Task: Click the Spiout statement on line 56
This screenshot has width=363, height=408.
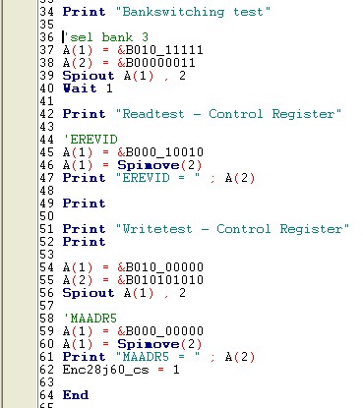Action: (x=124, y=293)
